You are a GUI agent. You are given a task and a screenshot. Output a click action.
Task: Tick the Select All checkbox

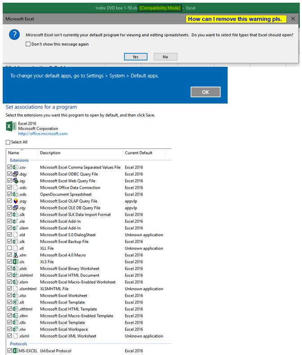pos(8,142)
